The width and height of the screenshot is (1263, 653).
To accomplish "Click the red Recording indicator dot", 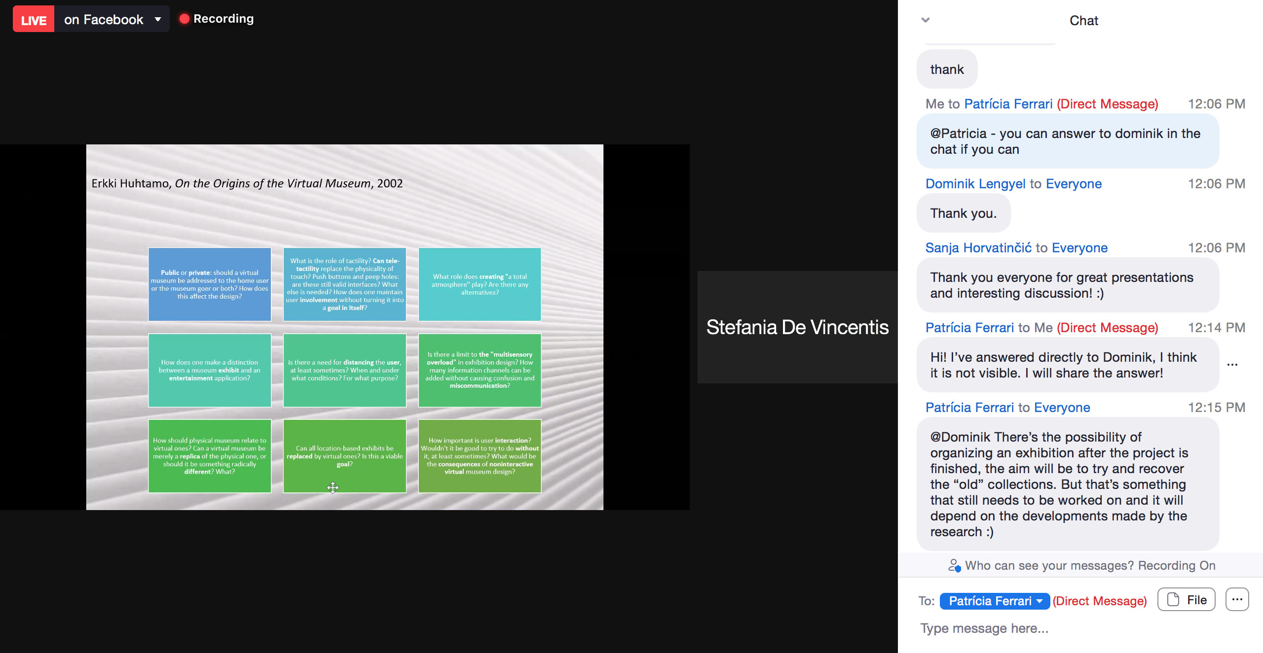I will pyautogui.click(x=185, y=19).
